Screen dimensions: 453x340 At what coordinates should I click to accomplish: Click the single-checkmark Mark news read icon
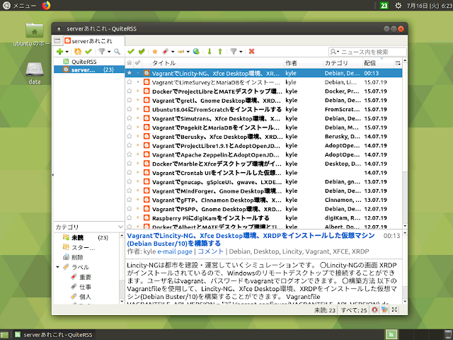coord(131,52)
